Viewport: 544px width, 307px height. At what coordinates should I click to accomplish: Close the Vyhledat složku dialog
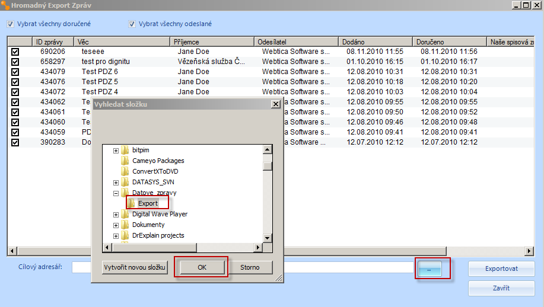pos(275,104)
